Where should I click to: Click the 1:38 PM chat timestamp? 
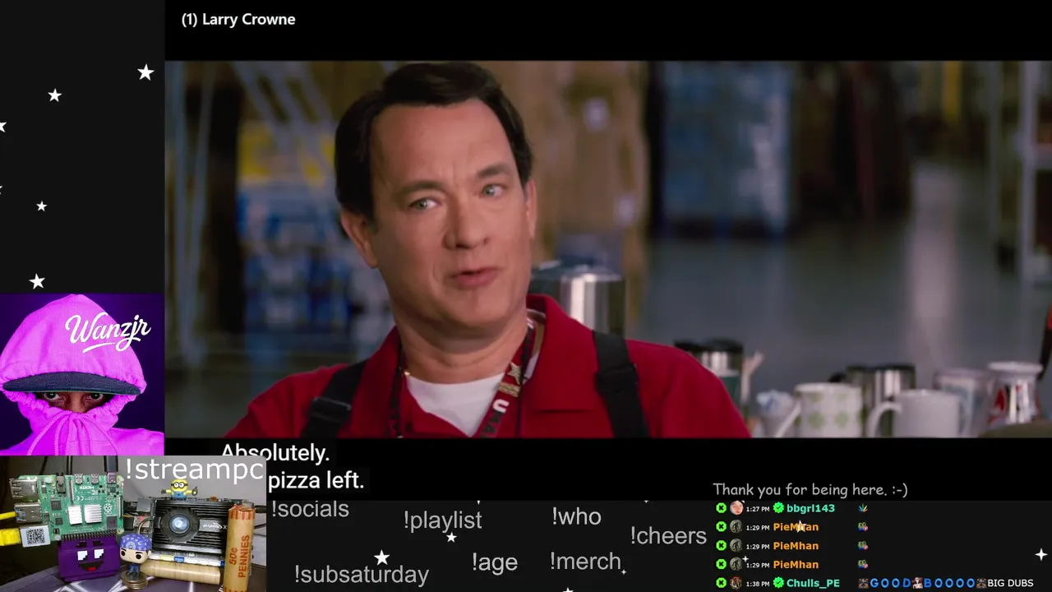[758, 584]
